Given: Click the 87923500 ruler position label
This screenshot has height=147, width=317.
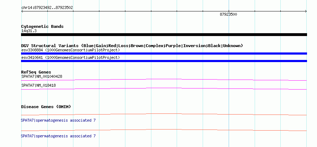Looking at the screenshot, I should point(228,14).
